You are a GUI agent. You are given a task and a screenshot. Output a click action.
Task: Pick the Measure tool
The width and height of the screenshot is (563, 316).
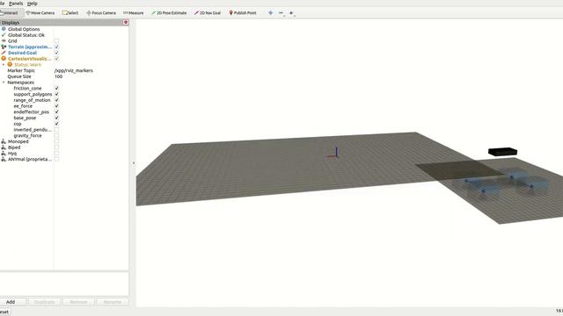point(133,13)
